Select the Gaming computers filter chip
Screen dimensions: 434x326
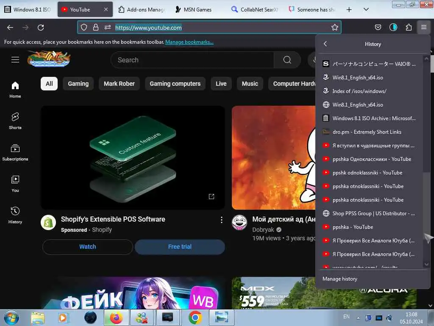pyautogui.click(x=175, y=84)
